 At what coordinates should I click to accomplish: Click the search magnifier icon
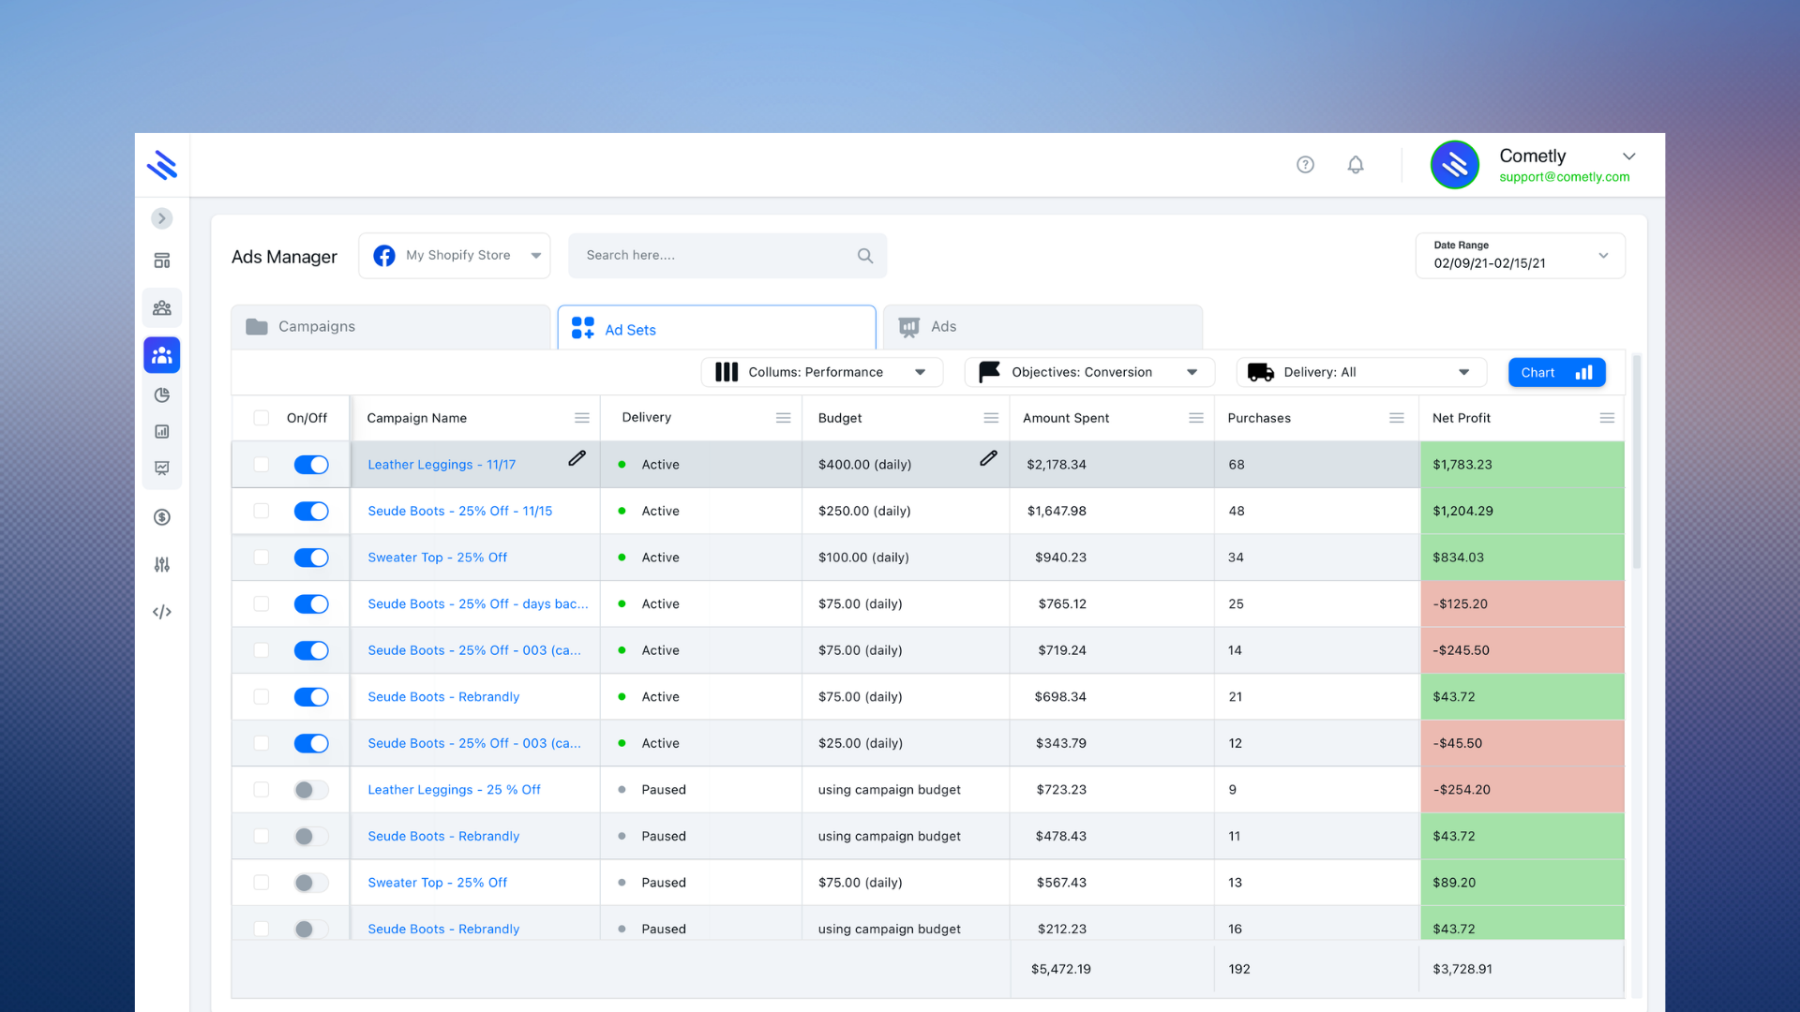click(864, 256)
